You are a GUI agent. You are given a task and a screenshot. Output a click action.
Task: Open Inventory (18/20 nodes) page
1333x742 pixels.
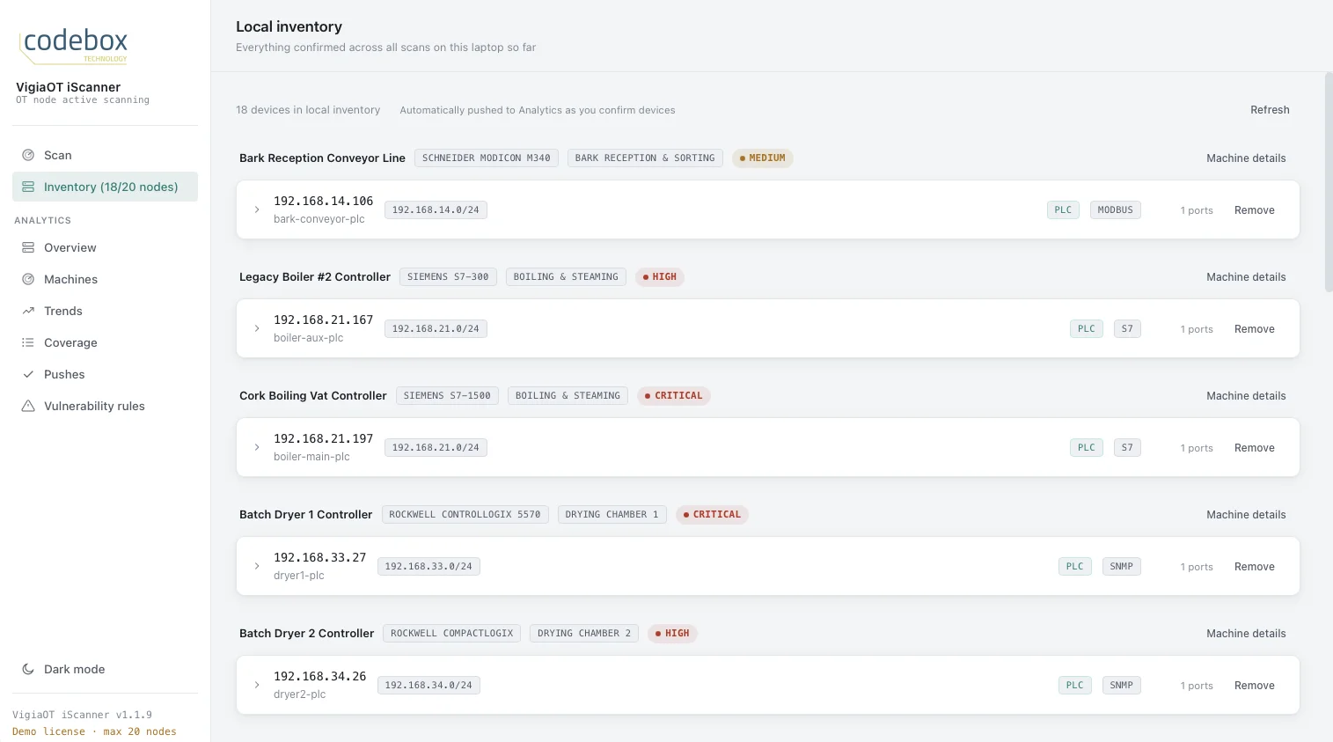(105, 187)
